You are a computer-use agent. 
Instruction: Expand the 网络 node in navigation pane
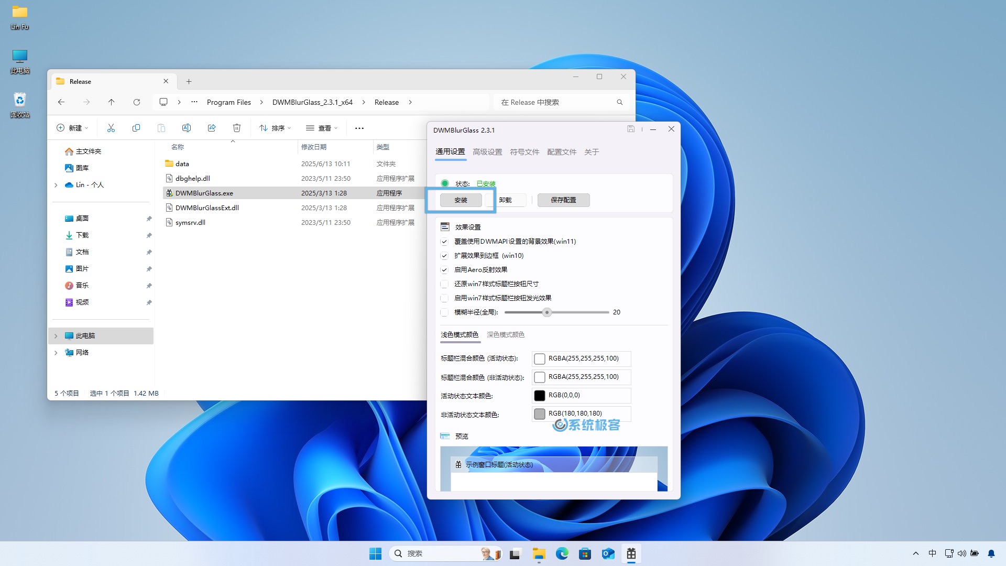pyautogui.click(x=56, y=353)
